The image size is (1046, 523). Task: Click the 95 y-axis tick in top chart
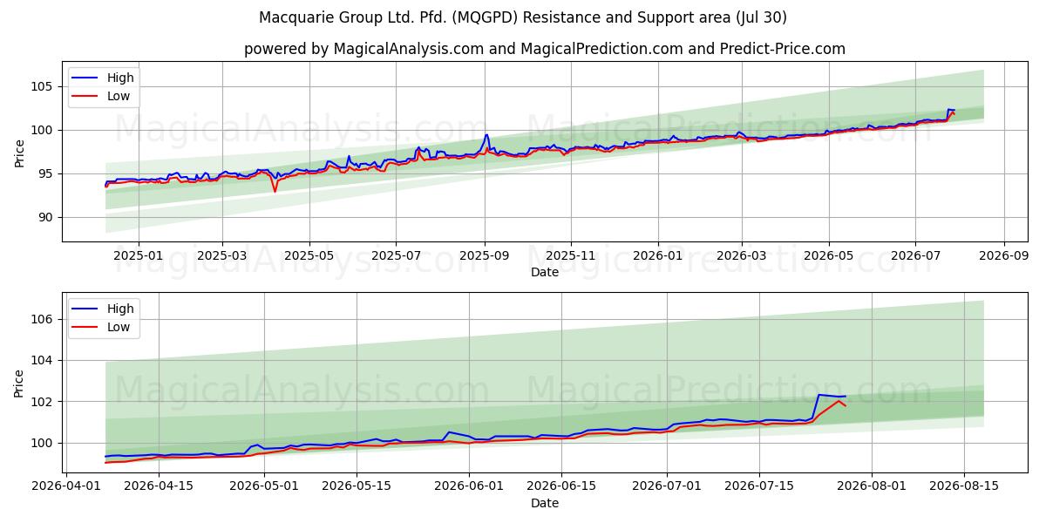pyautogui.click(x=48, y=173)
